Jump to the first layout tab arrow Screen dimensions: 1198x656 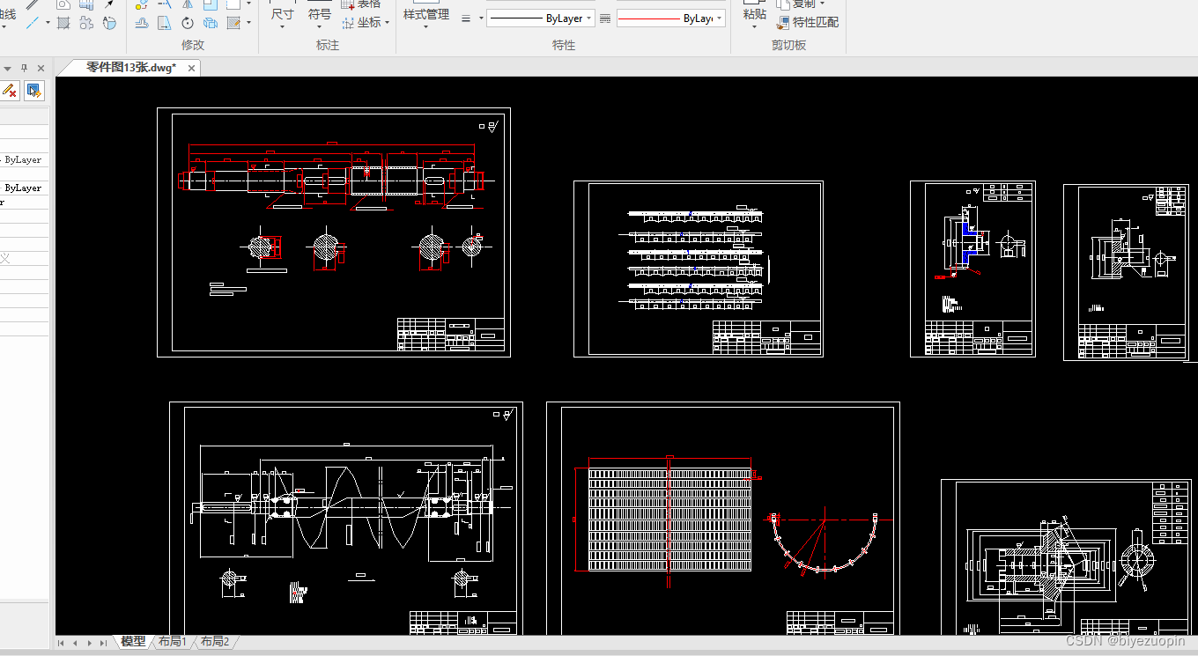pyautogui.click(x=61, y=643)
